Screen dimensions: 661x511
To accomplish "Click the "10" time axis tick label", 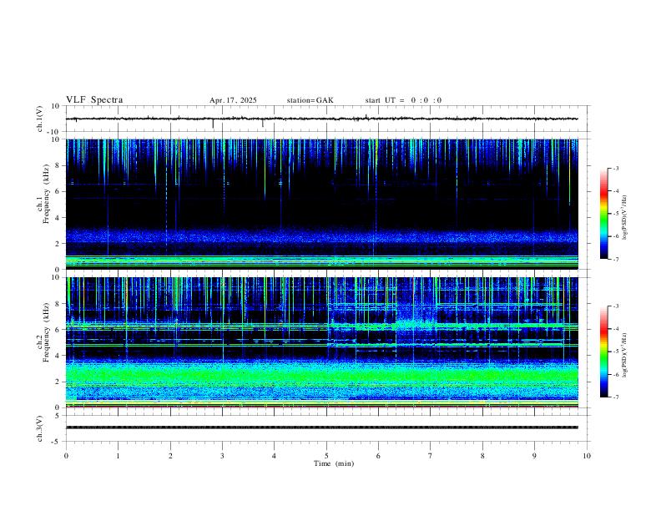I will pyautogui.click(x=587, y=456).
